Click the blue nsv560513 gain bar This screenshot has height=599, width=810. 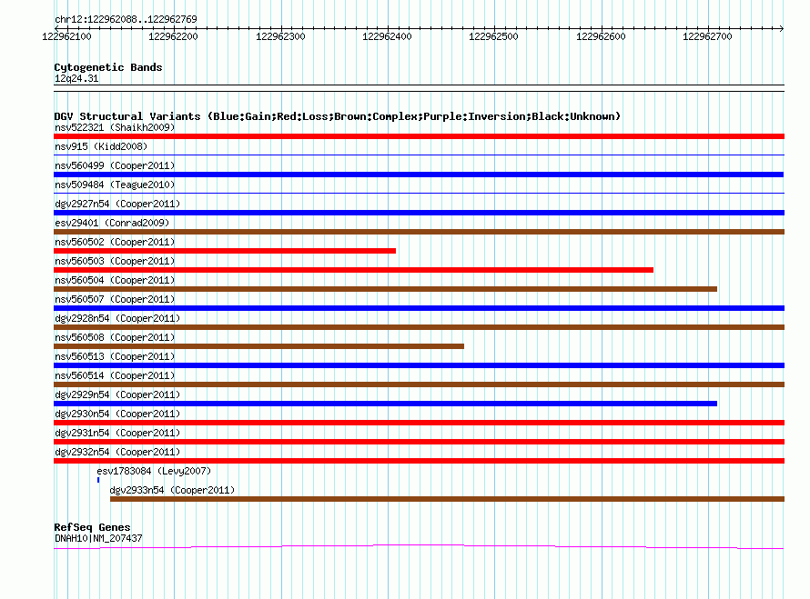coord(419,365)
